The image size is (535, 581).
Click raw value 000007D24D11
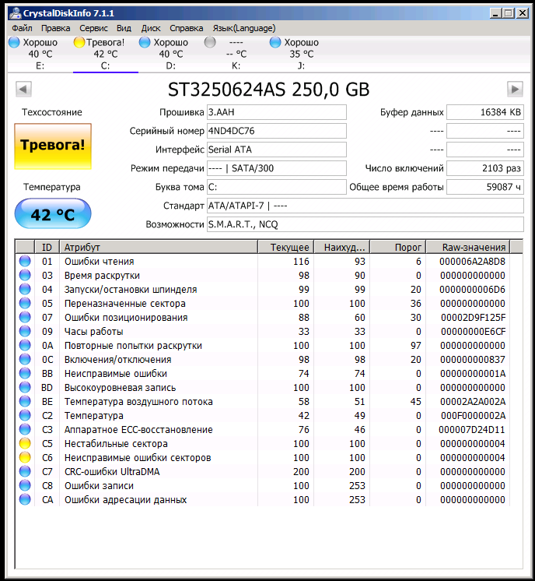click(472, 429)
